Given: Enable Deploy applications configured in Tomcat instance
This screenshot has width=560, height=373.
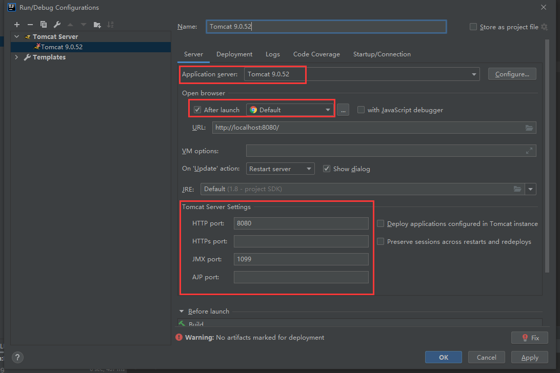Looking at the screenshot, I should (x=381, y=223).
